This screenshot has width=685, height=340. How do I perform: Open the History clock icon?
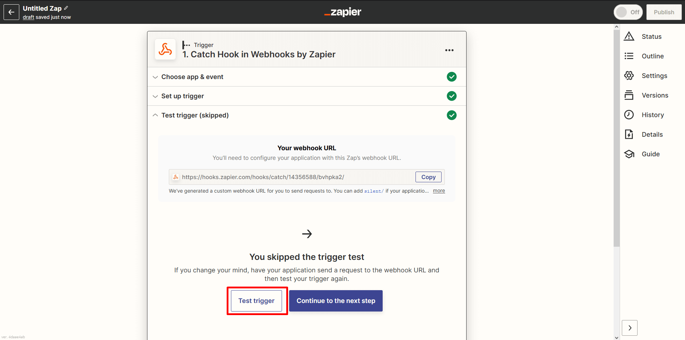[629, 115]
